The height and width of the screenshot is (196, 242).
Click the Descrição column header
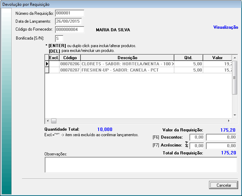click(x=127, y=58)
